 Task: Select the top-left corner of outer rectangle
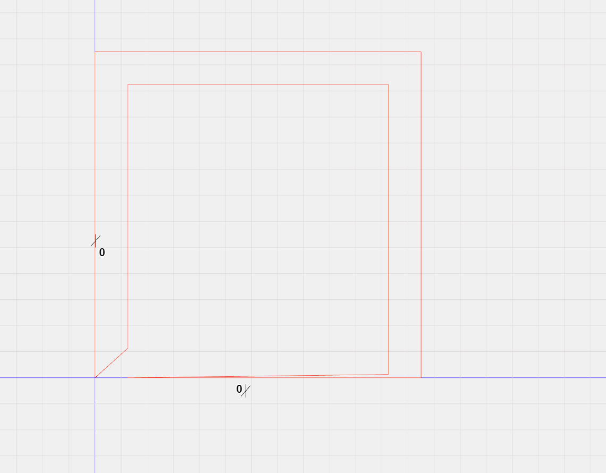pyautogui.click(x=95, y=52)
